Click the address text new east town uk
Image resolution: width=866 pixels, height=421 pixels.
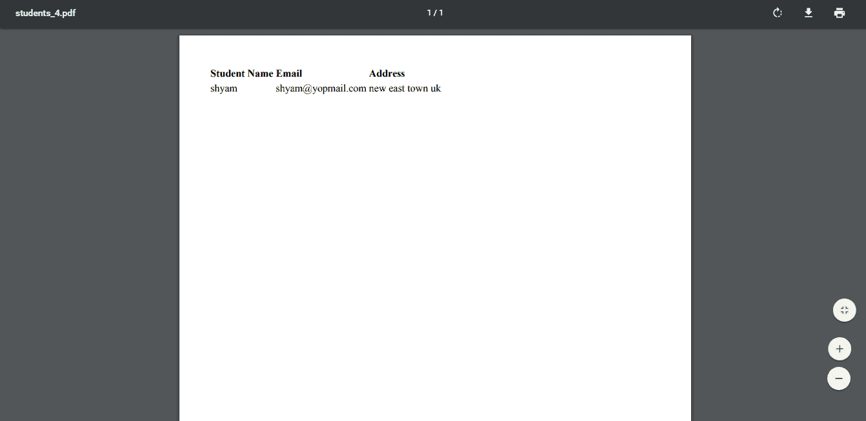[x=403, y=88]
